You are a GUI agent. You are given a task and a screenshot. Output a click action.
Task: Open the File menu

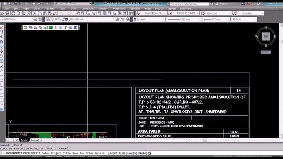[7, 8]
